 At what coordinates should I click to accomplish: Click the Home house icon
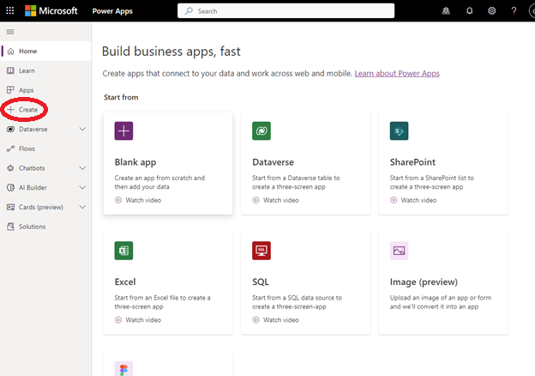point(10,52)
